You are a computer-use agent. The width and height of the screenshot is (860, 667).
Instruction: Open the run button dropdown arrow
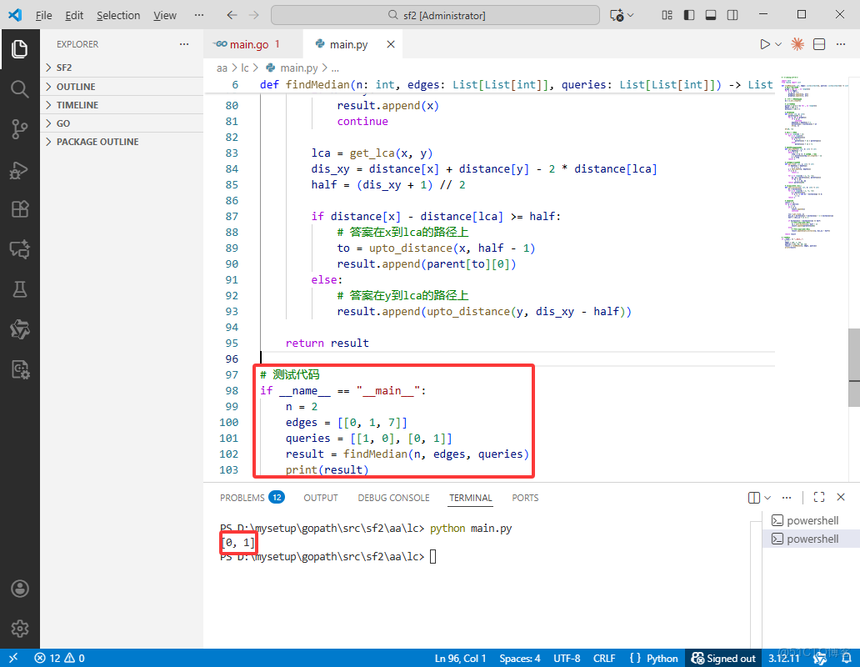tap(778, 44)
